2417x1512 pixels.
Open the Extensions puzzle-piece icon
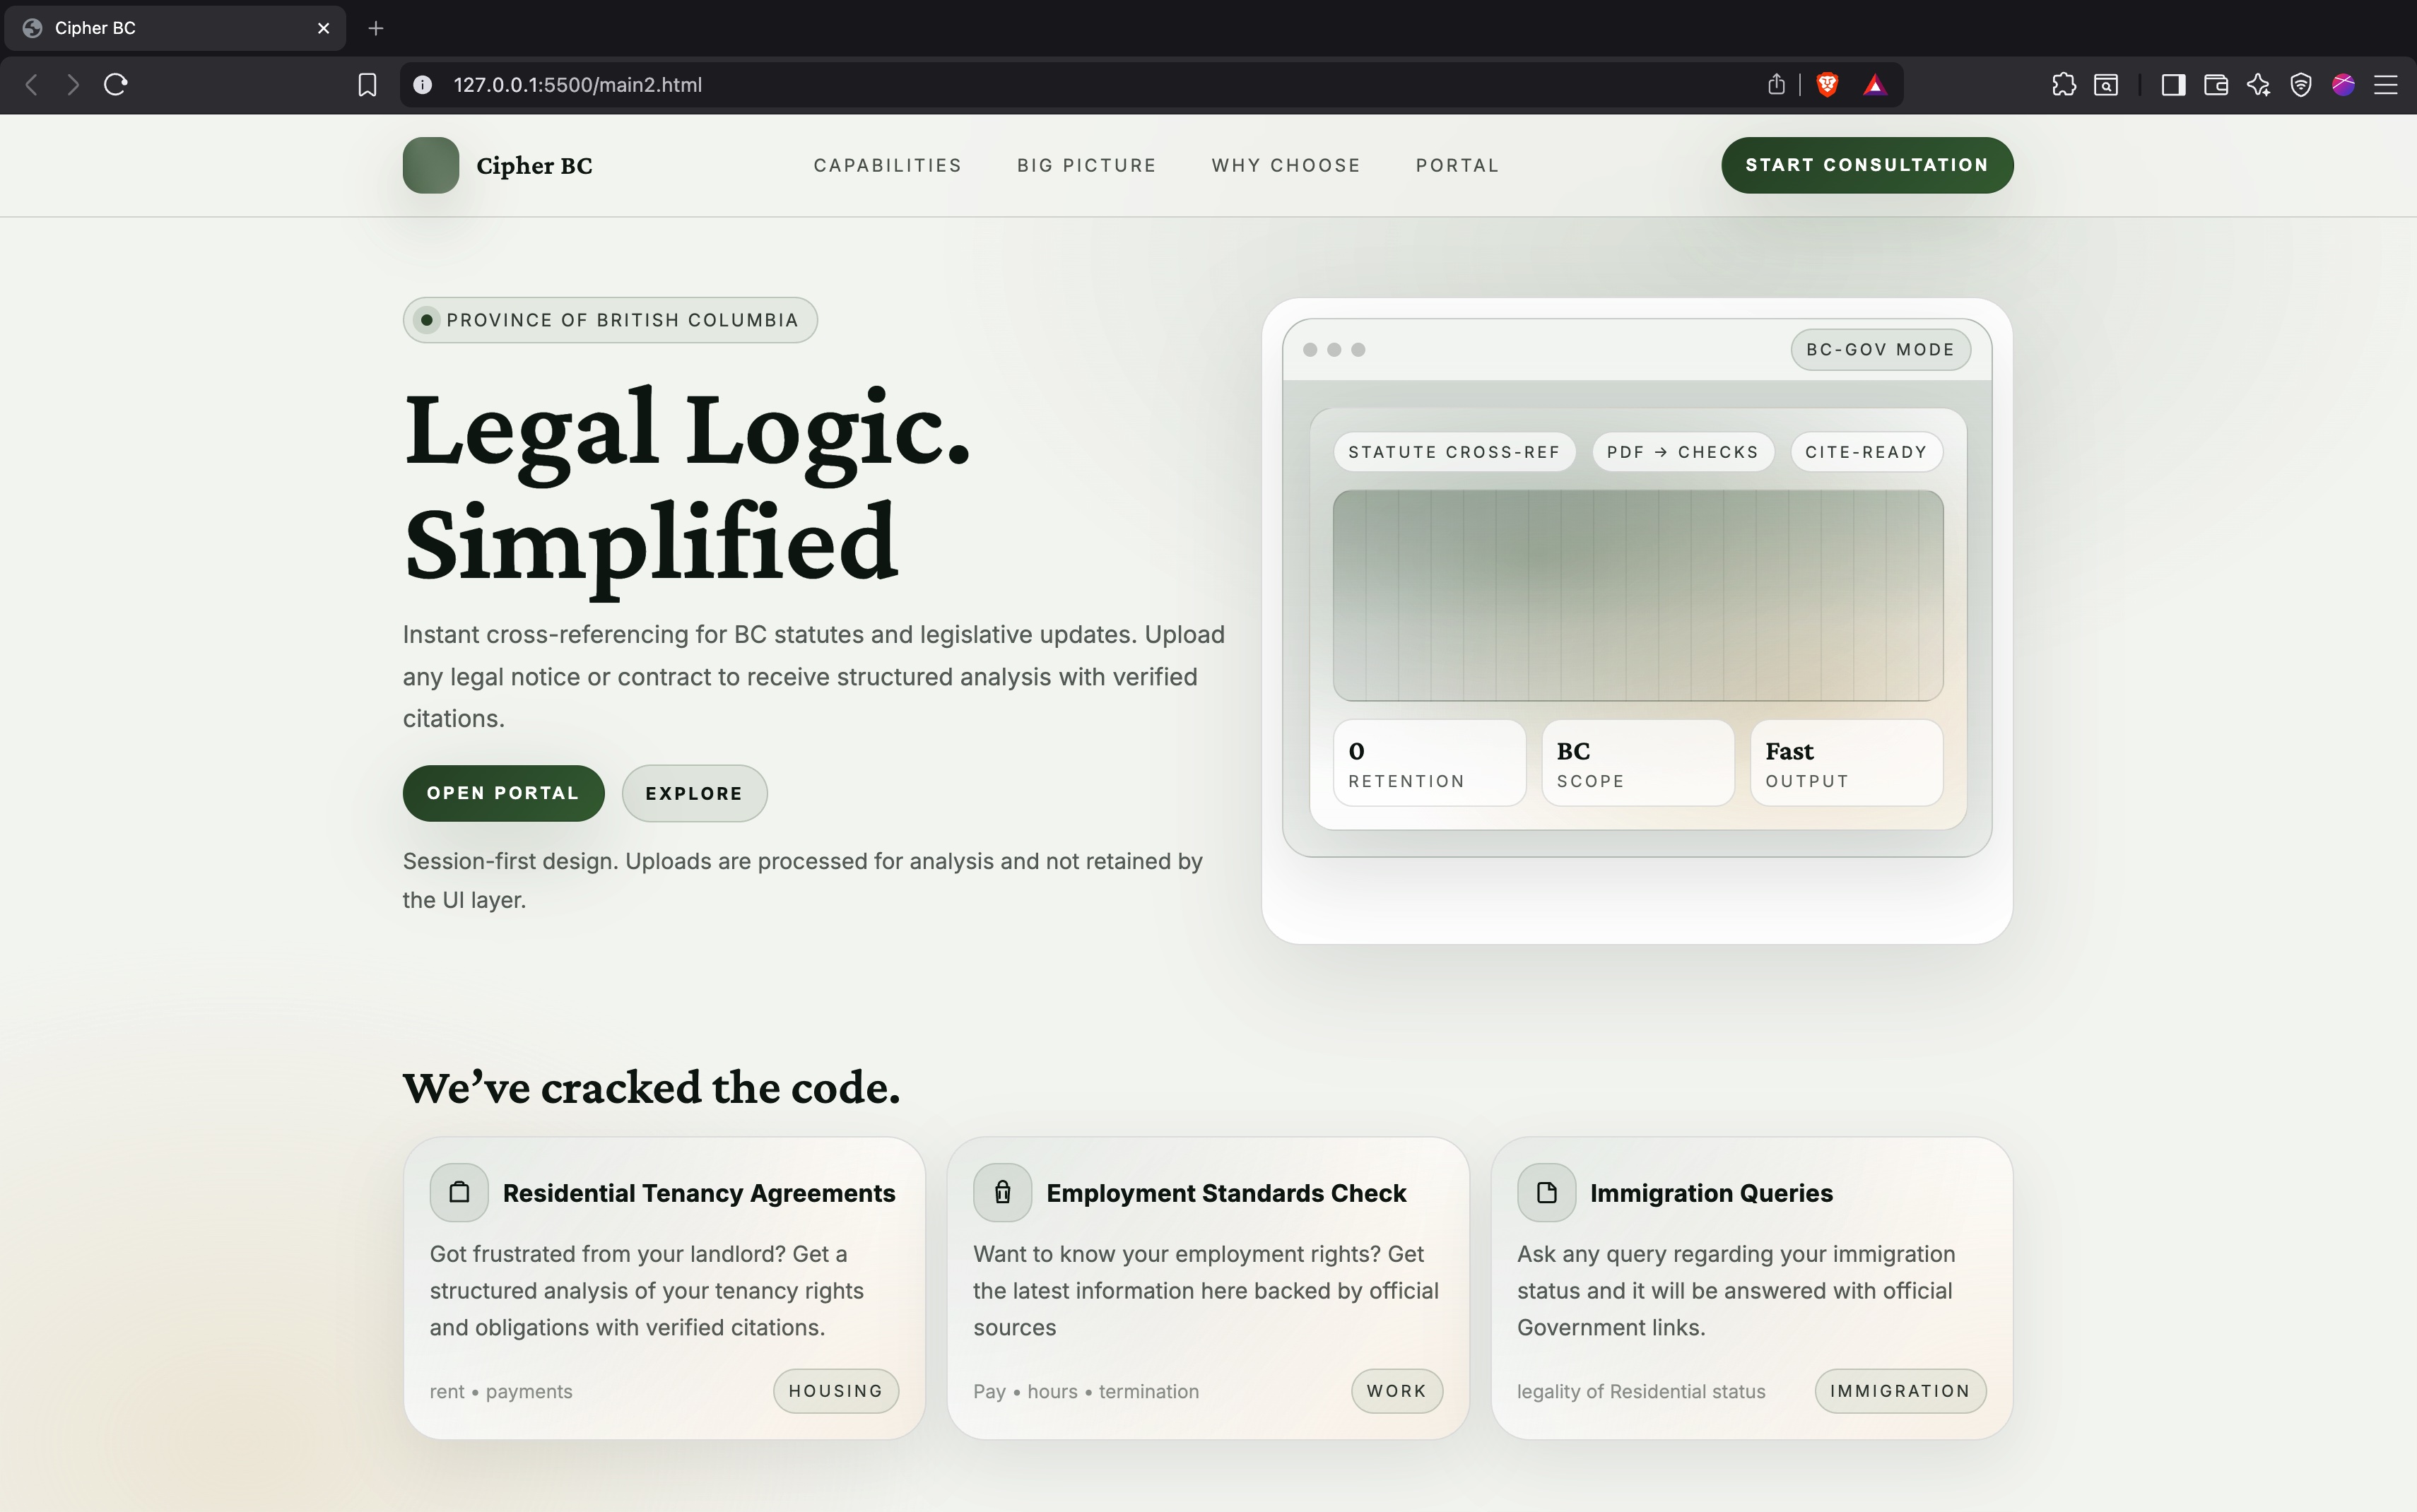[2063, 85]
